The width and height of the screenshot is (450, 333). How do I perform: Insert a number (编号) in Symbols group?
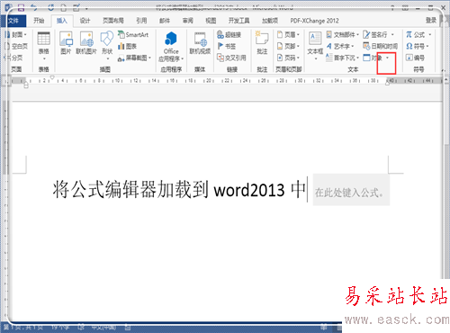415,58
